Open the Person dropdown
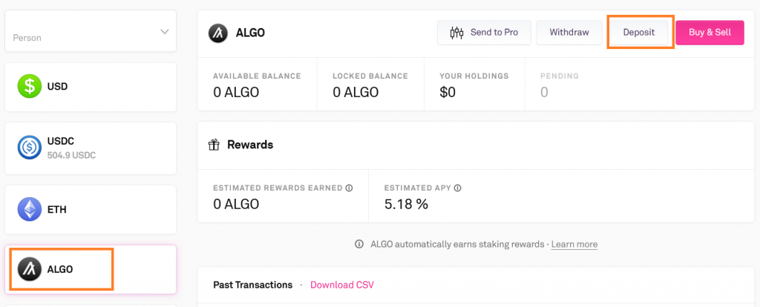 click(90, 33)
